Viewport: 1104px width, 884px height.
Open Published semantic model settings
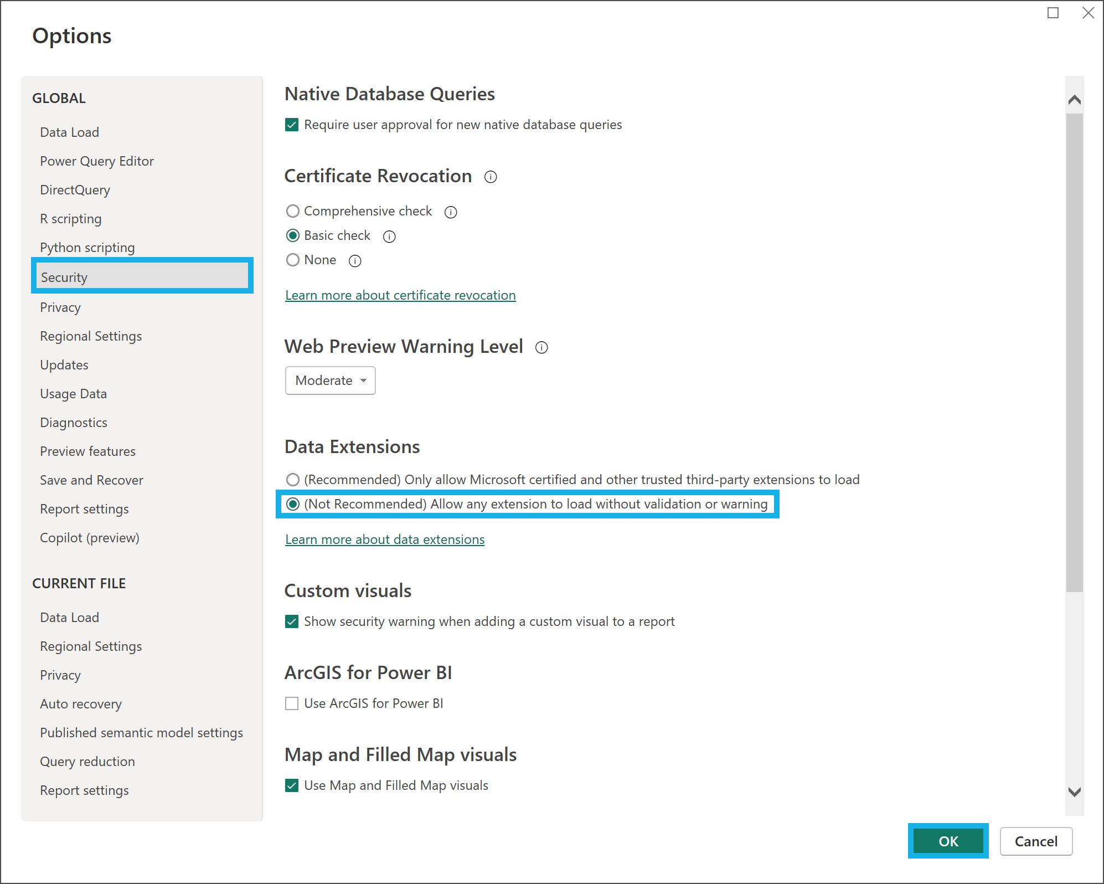pyautogui.click(x=142, y=733)
